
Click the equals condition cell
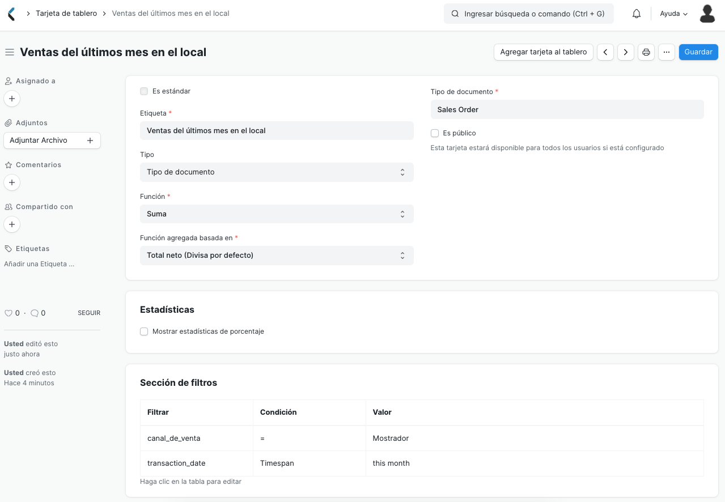309,438
